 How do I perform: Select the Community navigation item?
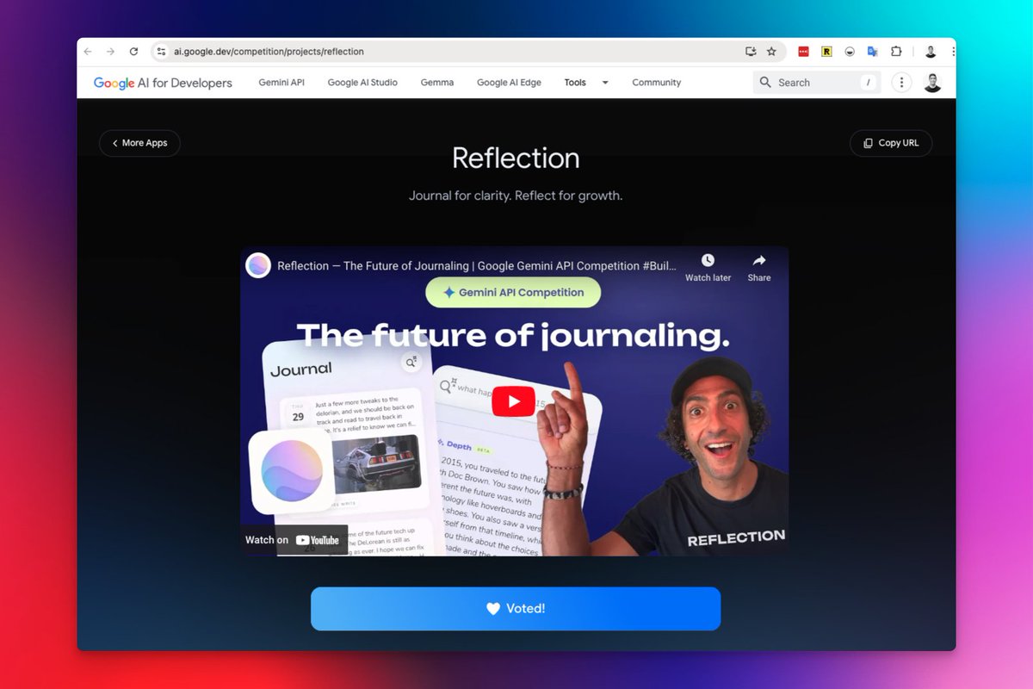tap(656, 82)
